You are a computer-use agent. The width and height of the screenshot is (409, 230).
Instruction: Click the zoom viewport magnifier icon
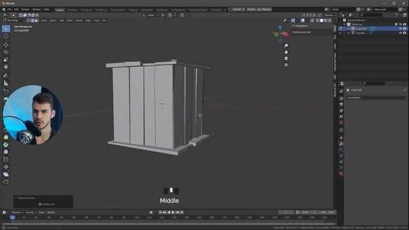[286, 45]
